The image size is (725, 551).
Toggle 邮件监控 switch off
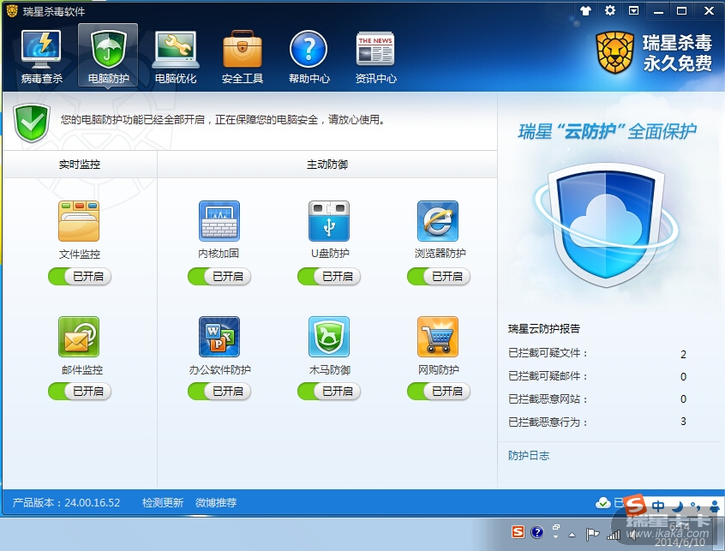[x=80, y=392]
